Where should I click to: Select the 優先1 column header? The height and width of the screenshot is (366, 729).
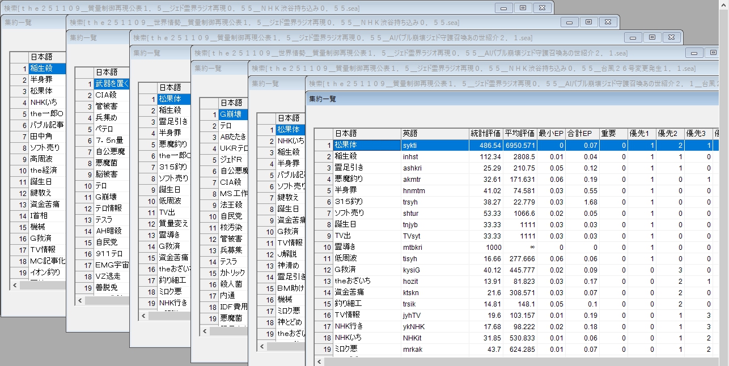coord(641,134)
